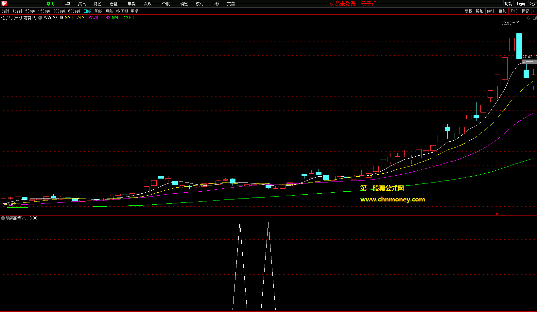Click the 叠加 overlay button

click(x=480, y=11)
